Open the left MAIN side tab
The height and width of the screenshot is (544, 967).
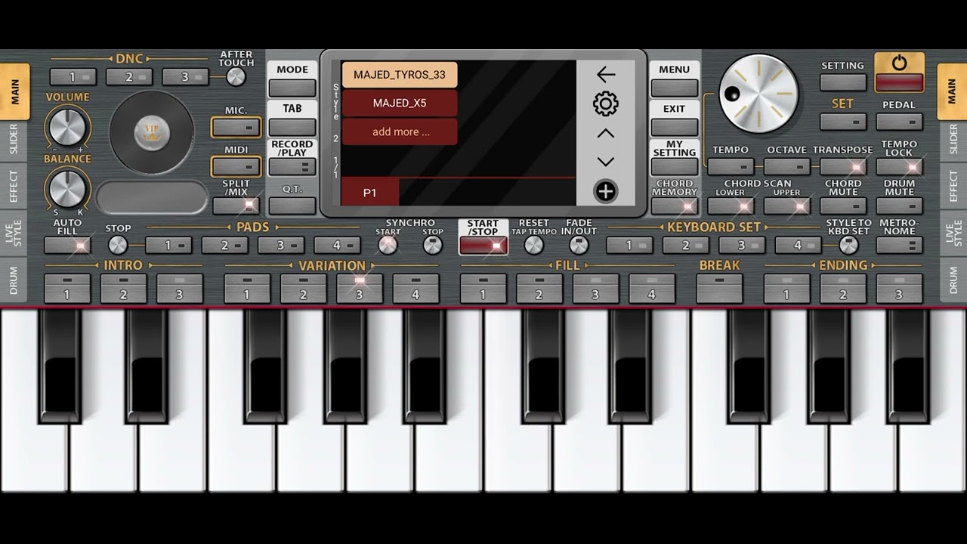pos(15,91)
